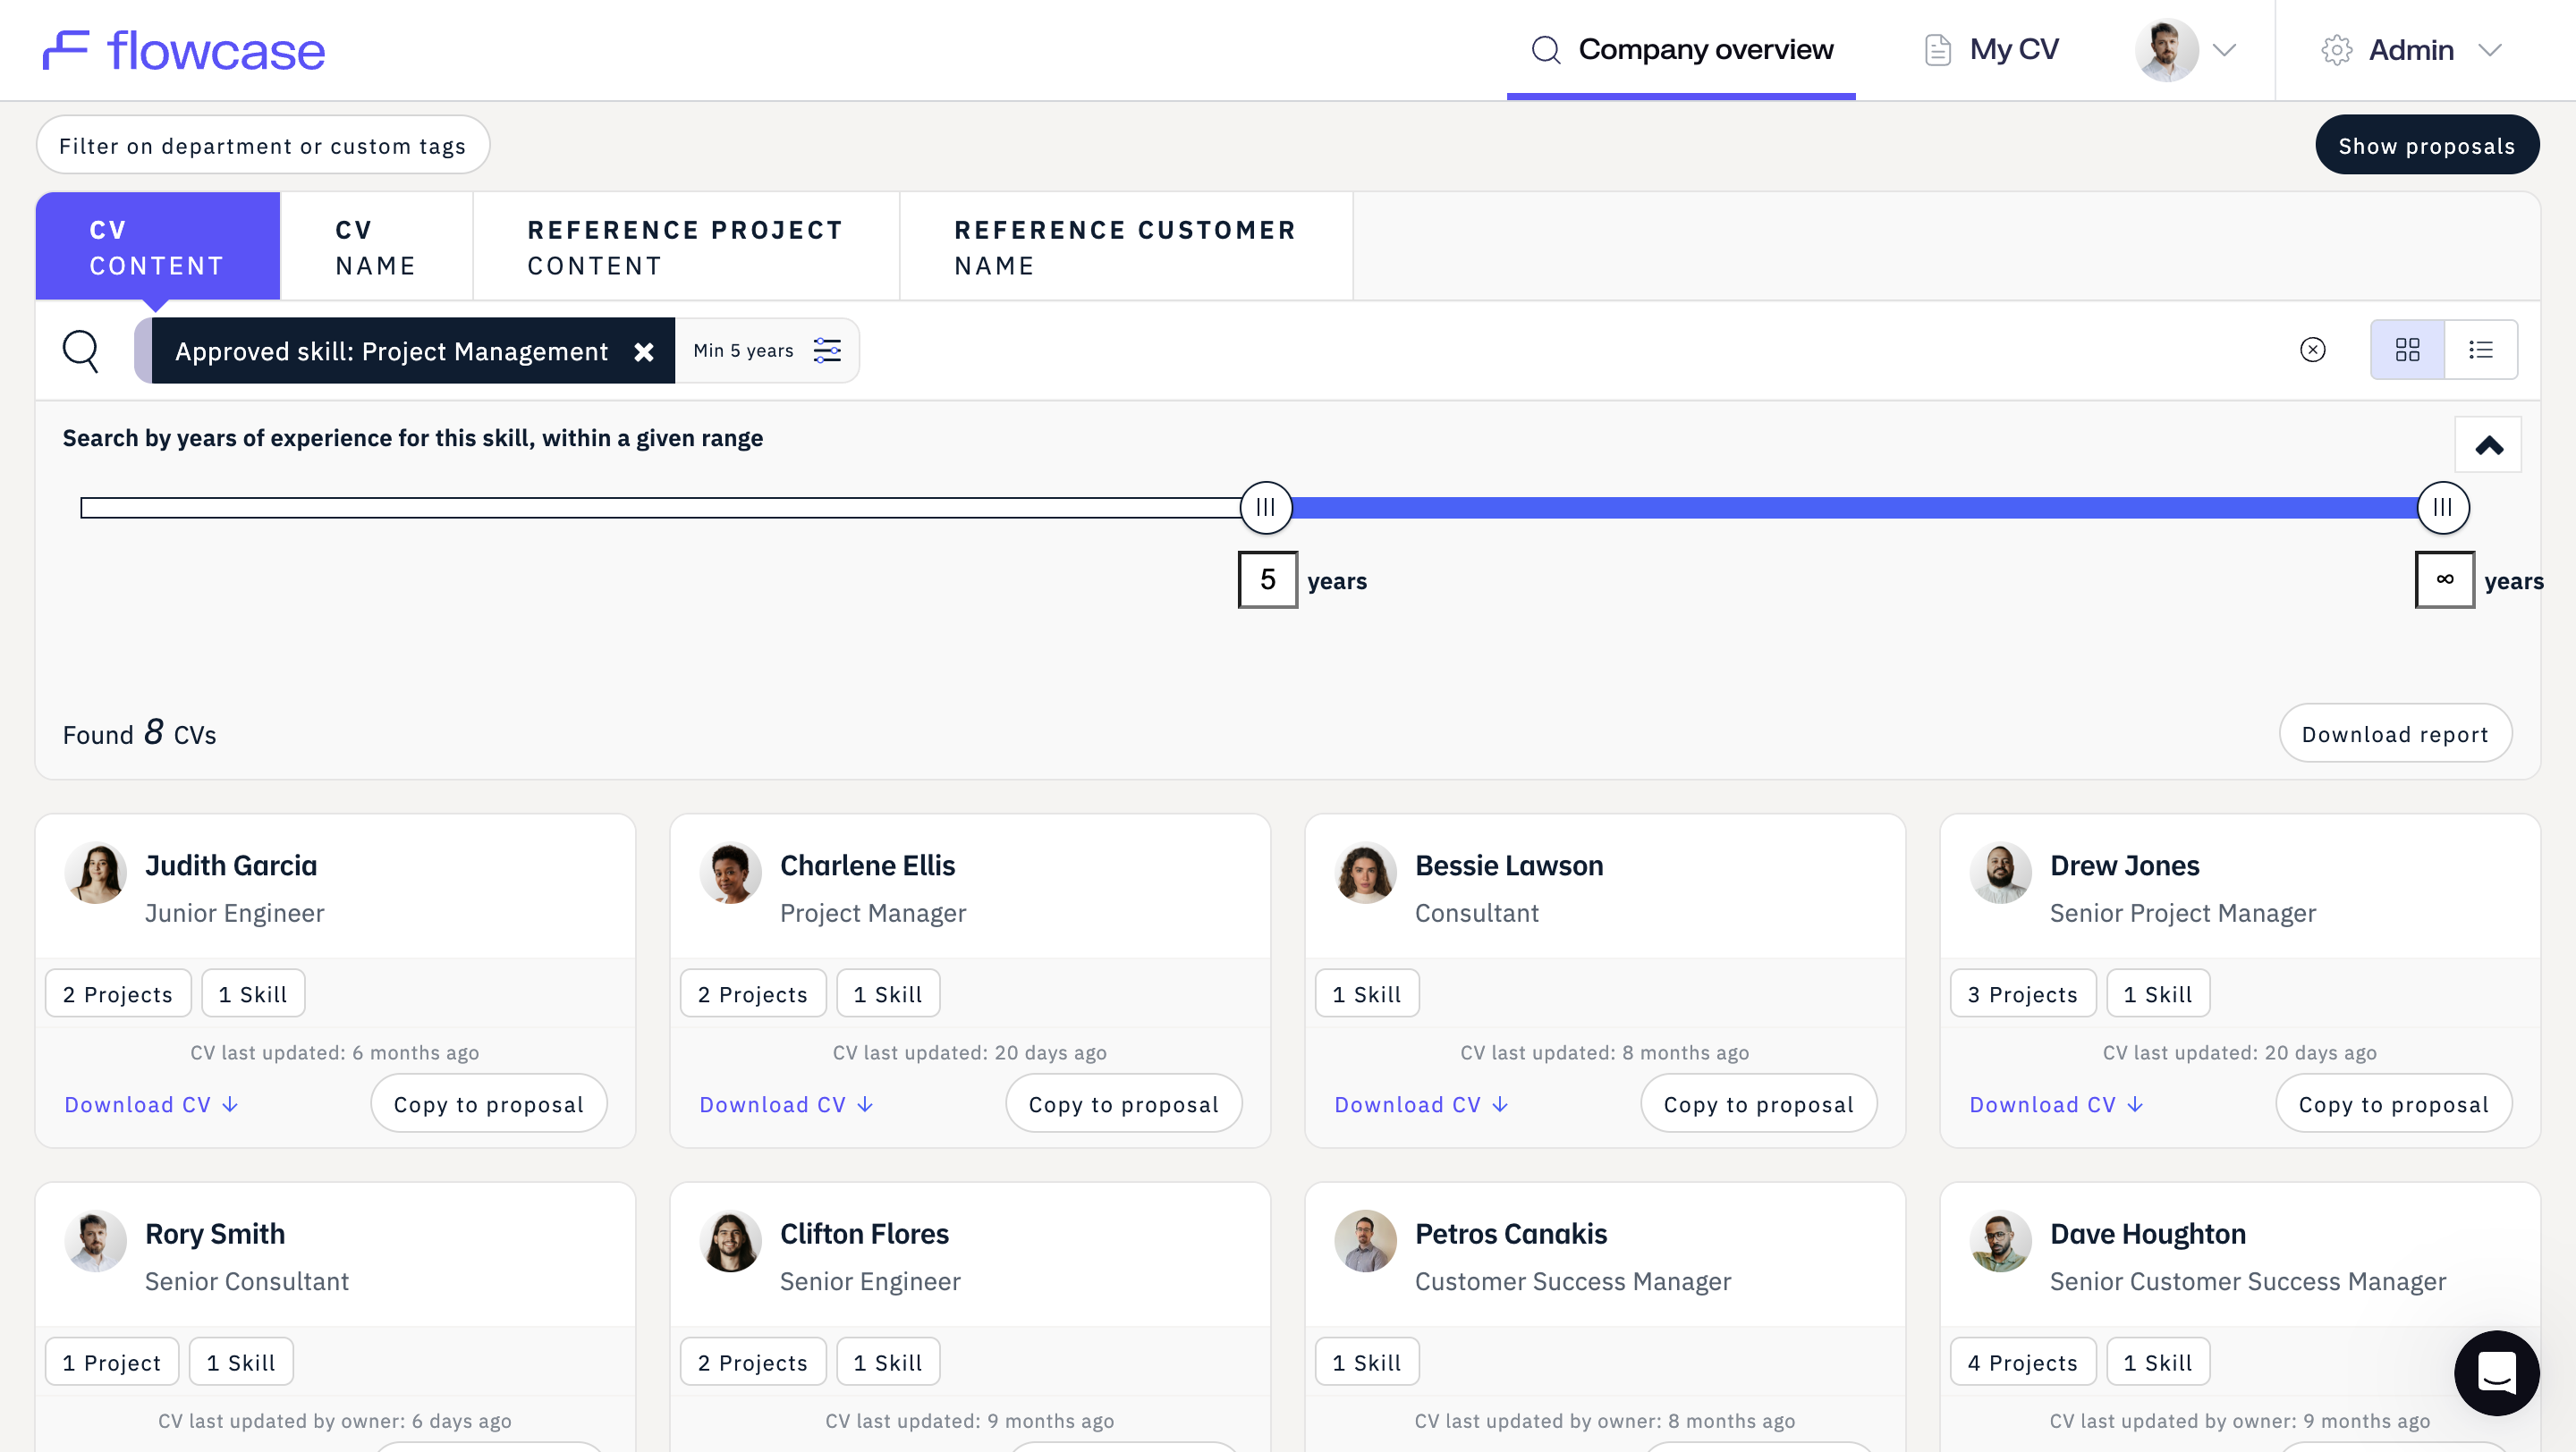Click the Admin gear icon
This screenshot has height=1452, width=2576.
[x=2336, y=50]
